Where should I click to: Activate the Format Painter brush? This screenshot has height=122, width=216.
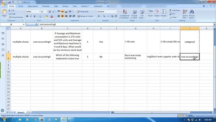coord(16,17)
